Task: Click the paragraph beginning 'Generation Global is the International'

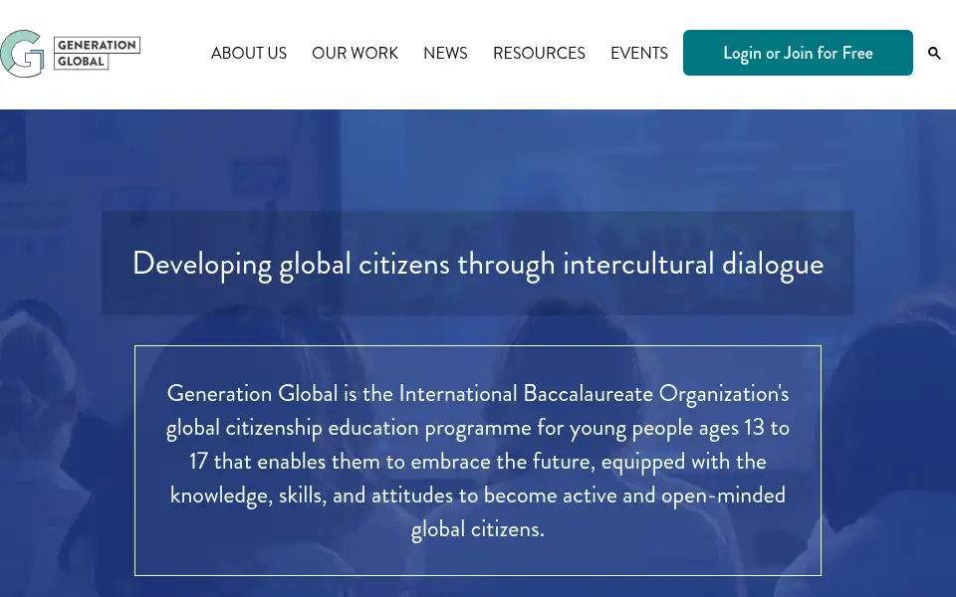Action: (478, 461)
